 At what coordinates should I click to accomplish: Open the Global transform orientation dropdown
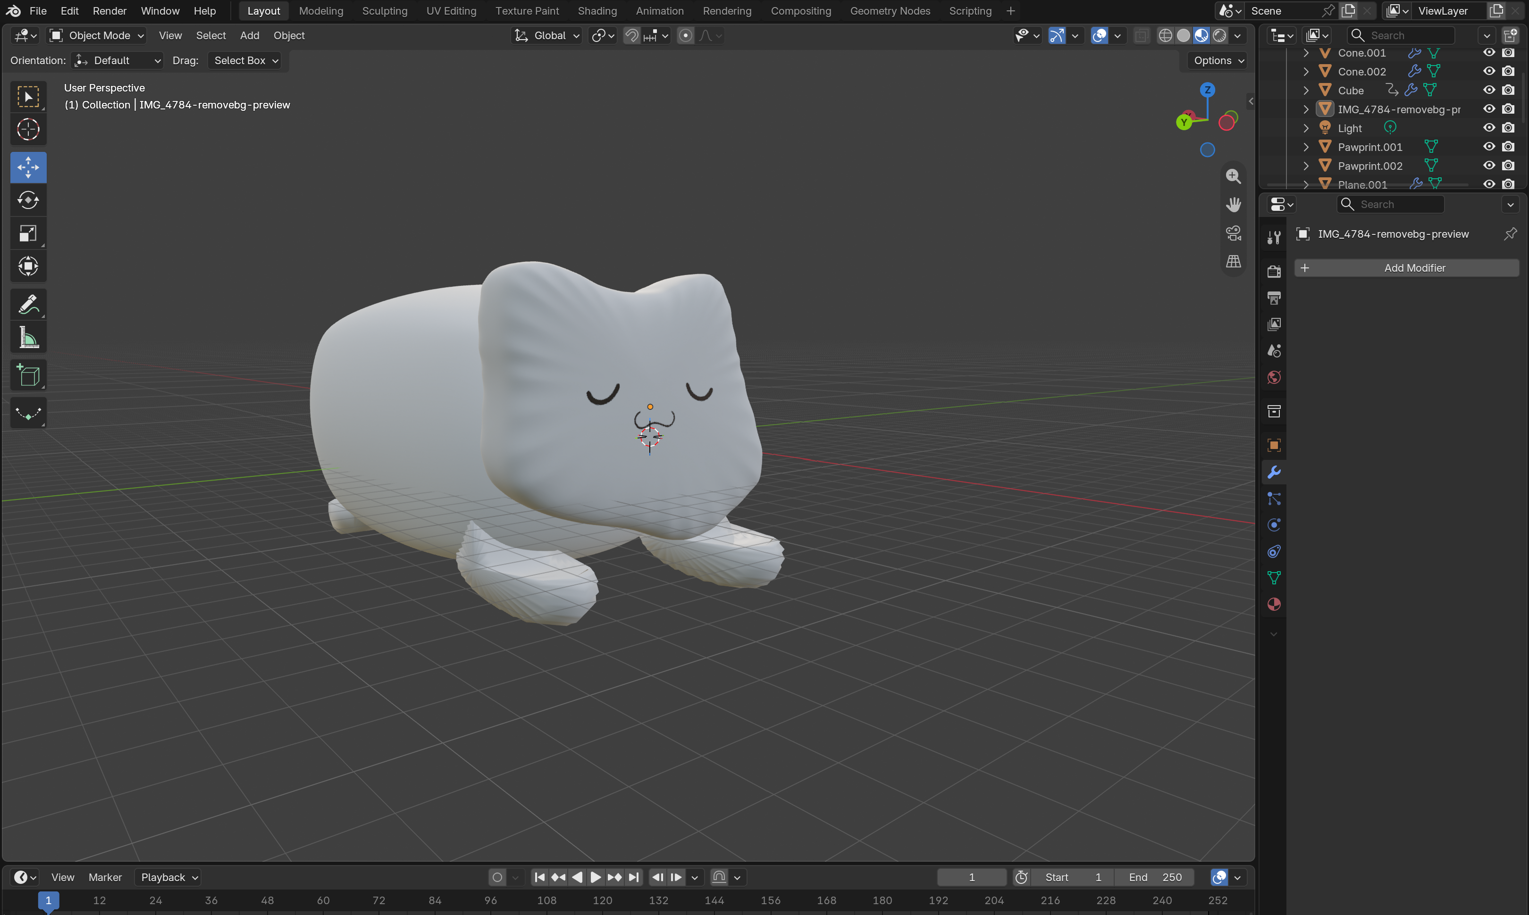coord(546,36)
